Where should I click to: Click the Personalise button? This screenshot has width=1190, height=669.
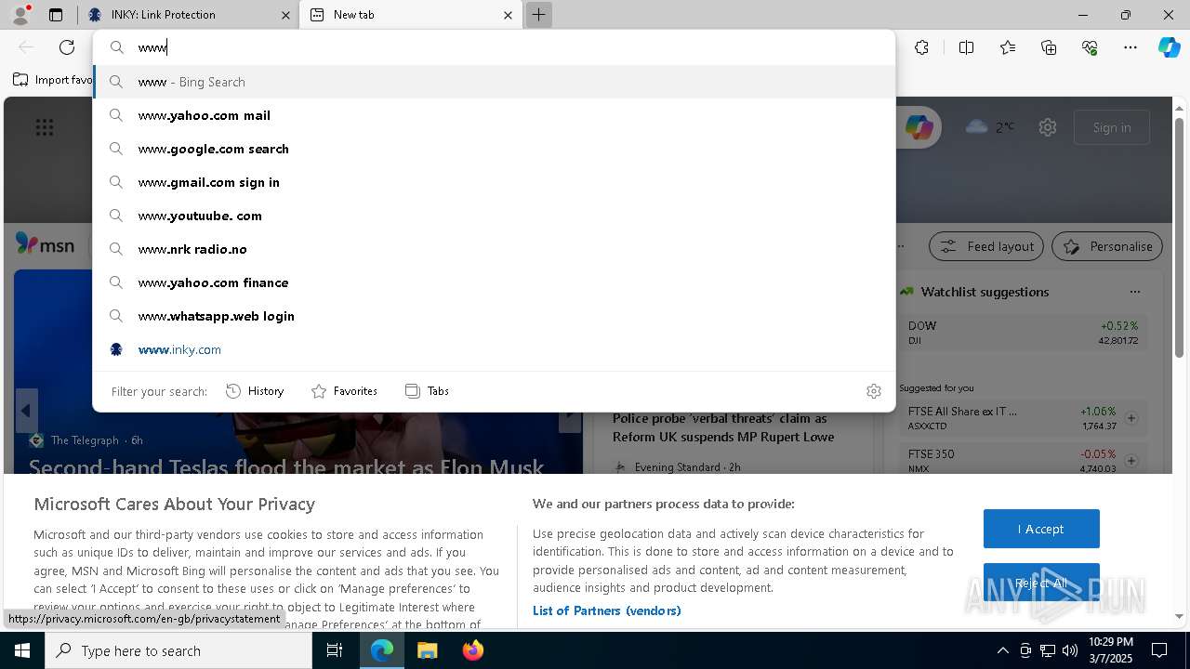tap(1107, 246)
